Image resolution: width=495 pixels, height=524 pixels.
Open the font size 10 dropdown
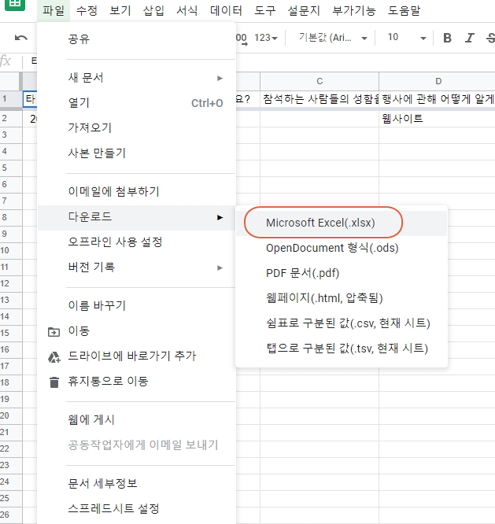tap(406, 38)
